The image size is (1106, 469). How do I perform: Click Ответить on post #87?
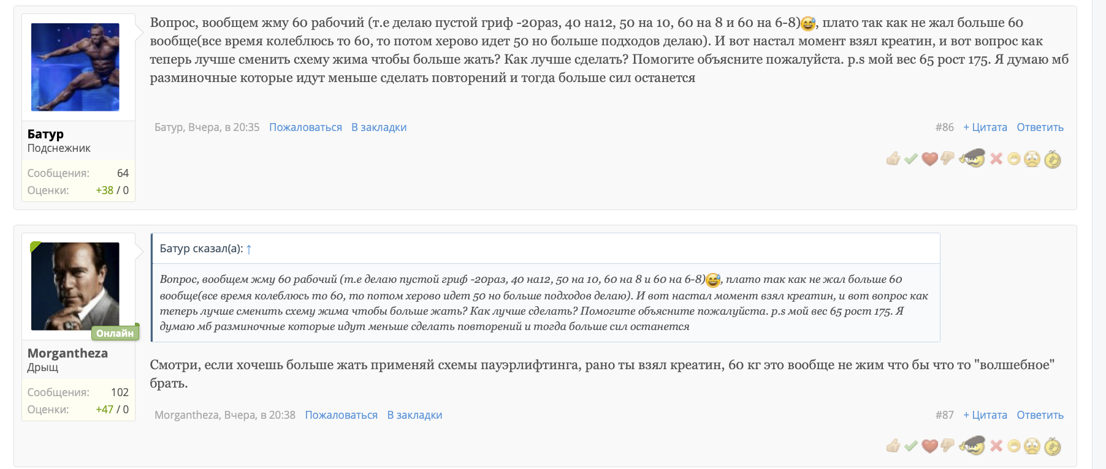click(1040, 415)
